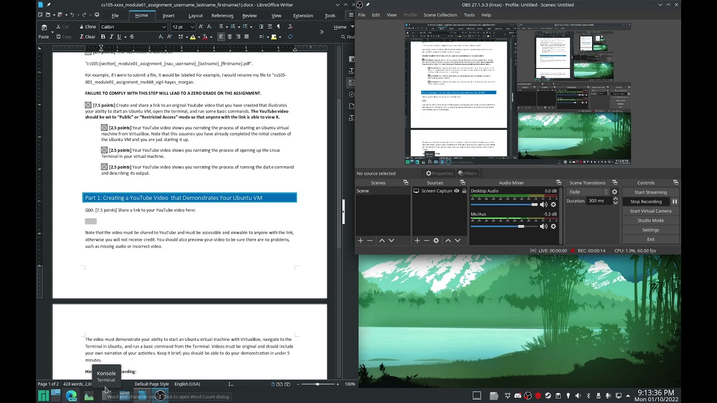Adjust the Writer zoom slider
717x403 pixels.
pyautogui.click(x=318, y=384)
